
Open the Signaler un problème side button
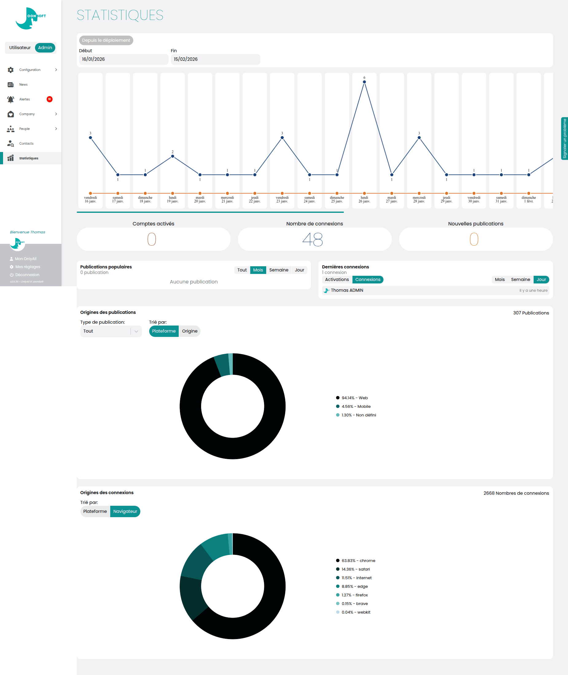(x=564, y=139)
